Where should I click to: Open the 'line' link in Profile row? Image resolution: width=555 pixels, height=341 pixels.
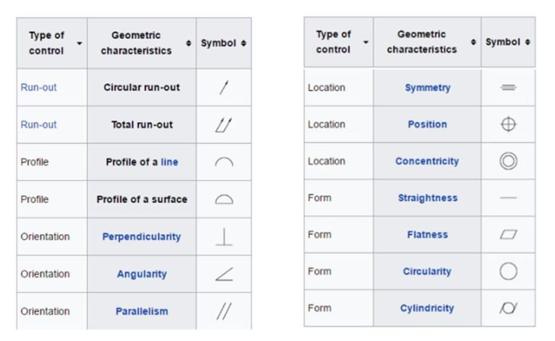[169, 162]
